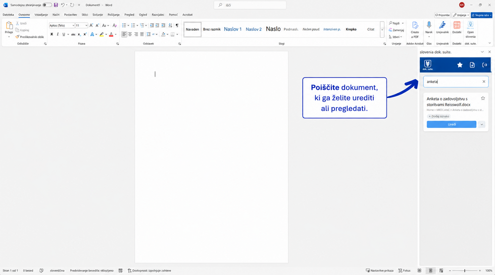495x275 pixels.
Task: Apply bold formatting with the K button
Action: [x=52, y=34]
